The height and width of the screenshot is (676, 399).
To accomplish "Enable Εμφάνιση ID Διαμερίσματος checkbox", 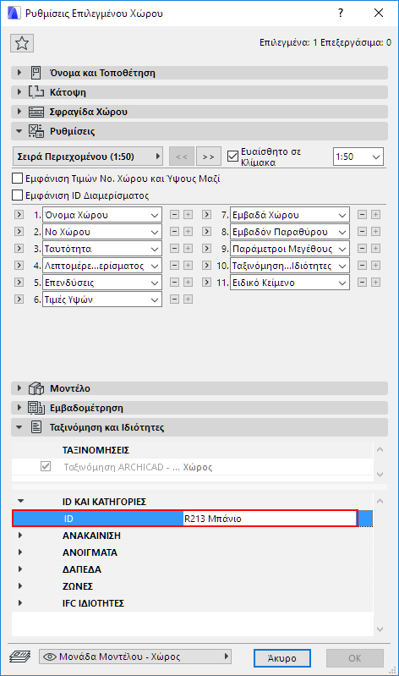I will (x=17, y=195).
